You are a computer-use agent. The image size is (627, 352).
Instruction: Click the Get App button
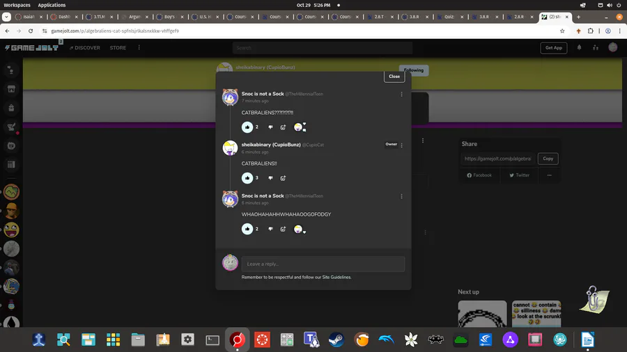point(554,48)
